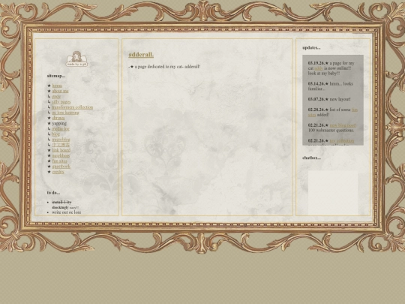The image size is (405, 304).
Task: Click '100 webmaster questions.' text in updates
Action: point(331,131)
